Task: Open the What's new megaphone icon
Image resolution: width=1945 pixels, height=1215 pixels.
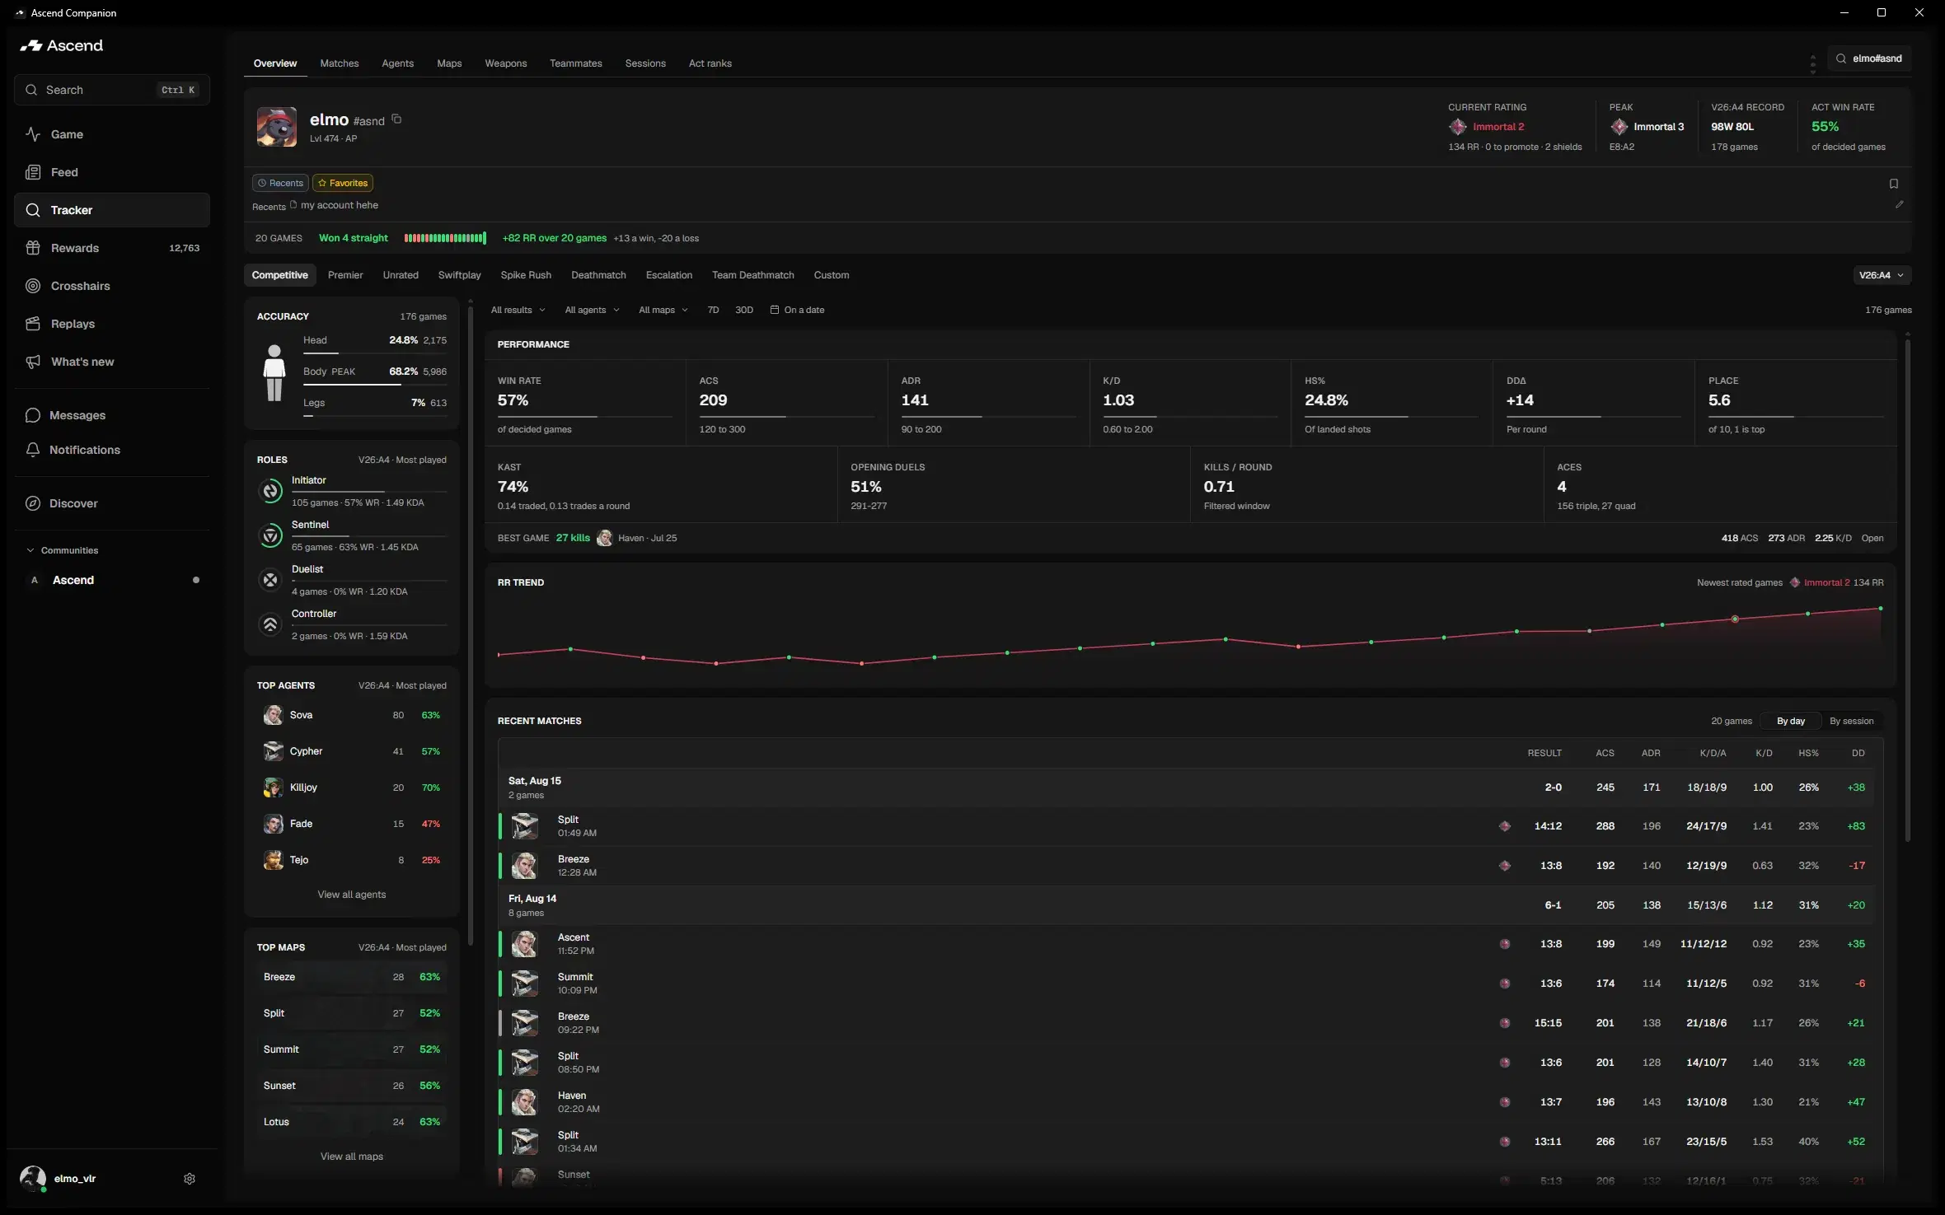Action: pos(33,362)
